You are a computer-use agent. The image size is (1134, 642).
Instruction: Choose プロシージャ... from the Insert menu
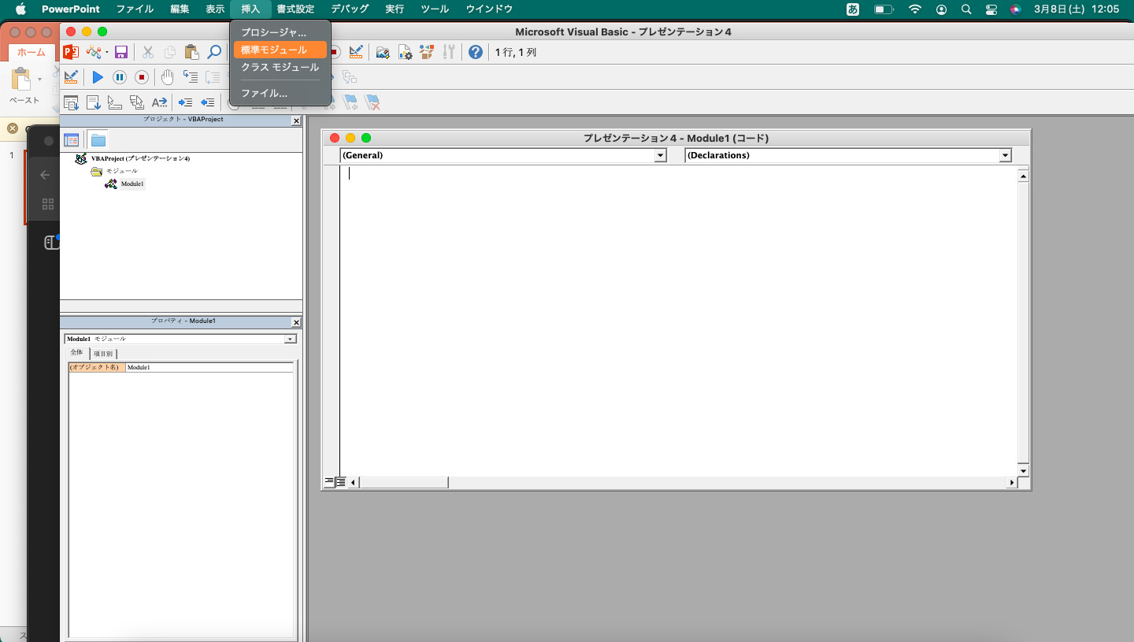(x=280, y=32)
